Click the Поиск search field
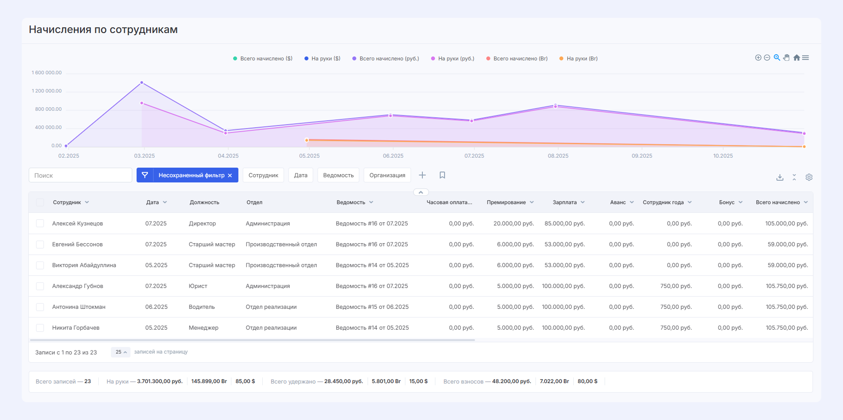 (x=80, y=175)
